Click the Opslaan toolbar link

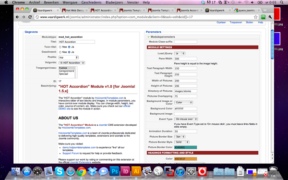point(221,22)
